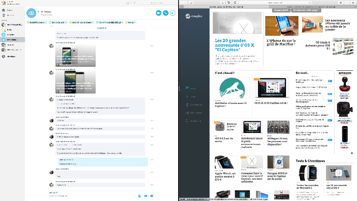Click the group conversation avatar in Skype header
357x201 pixels.
[31, 13]
